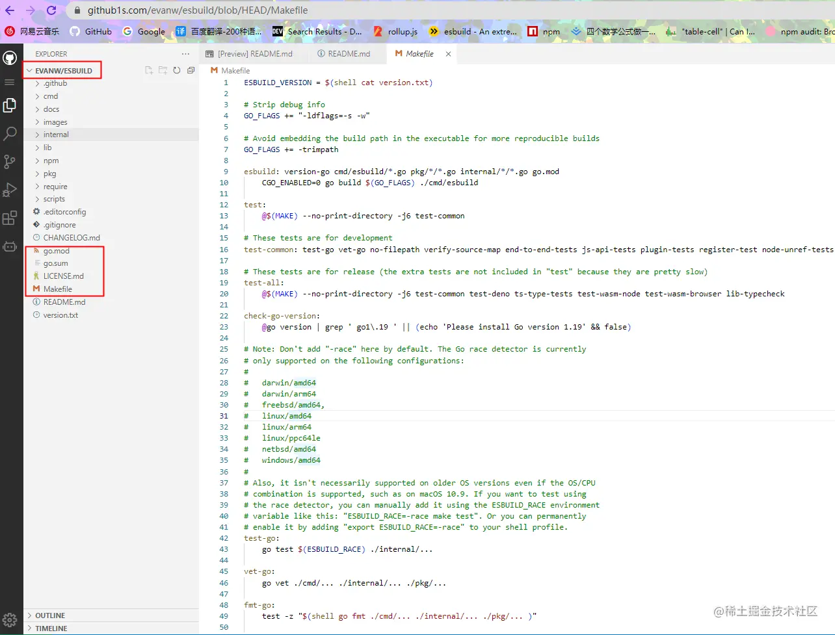Select Makefile in the file tree
This screenshot has width=835, height=635.
57,289
